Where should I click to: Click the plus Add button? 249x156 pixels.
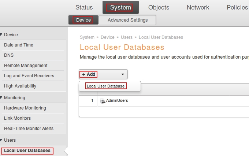tap(89, 74)
